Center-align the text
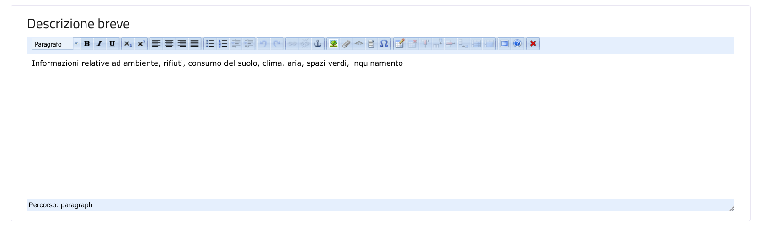The height and width of the screenshot is (225, 759). tap(169, 44)
